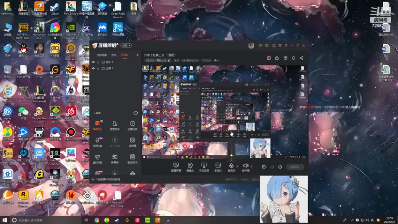398x224 pixels.
Task: Open the 房管助手 room manager tool
Action: coord(115,126)
